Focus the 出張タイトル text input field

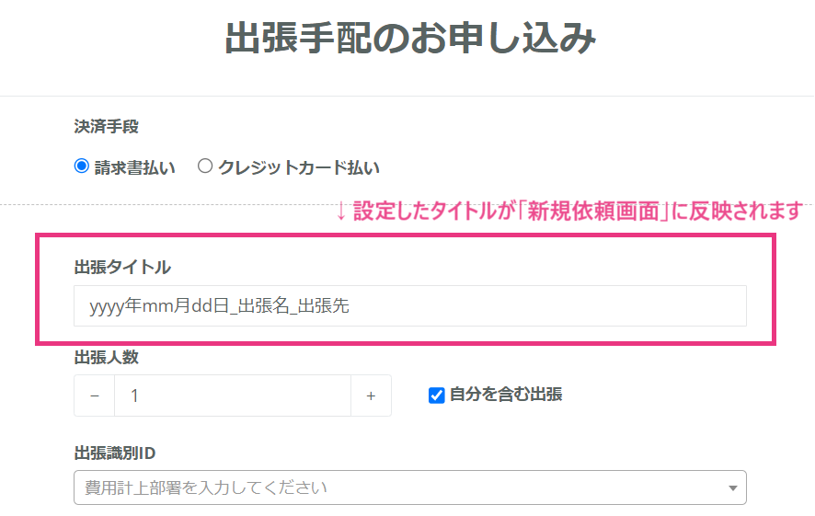coord(409,306)
